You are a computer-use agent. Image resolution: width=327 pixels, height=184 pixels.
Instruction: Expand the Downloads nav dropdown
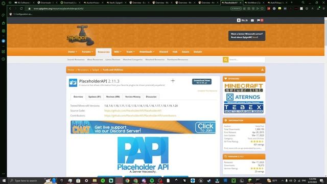click(x=147, y=52)
